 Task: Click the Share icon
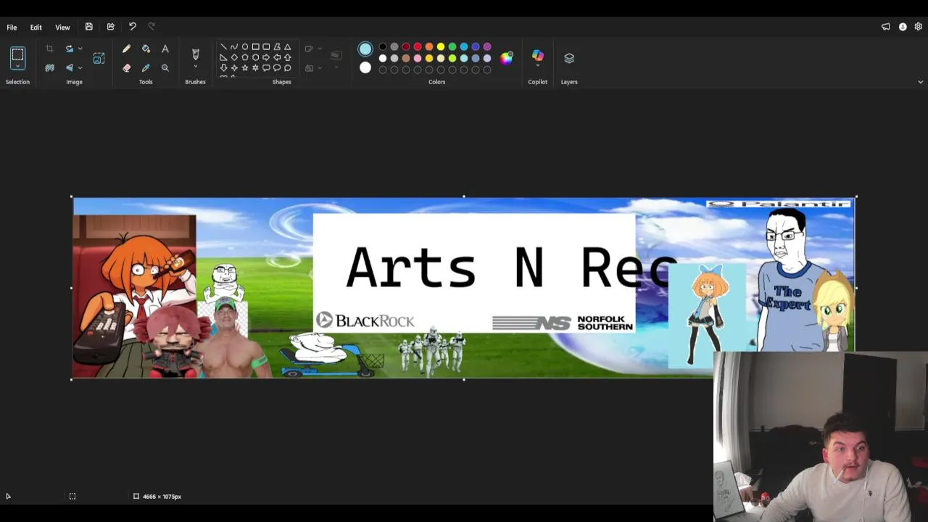pyautogui.click(x=110, y=27)
